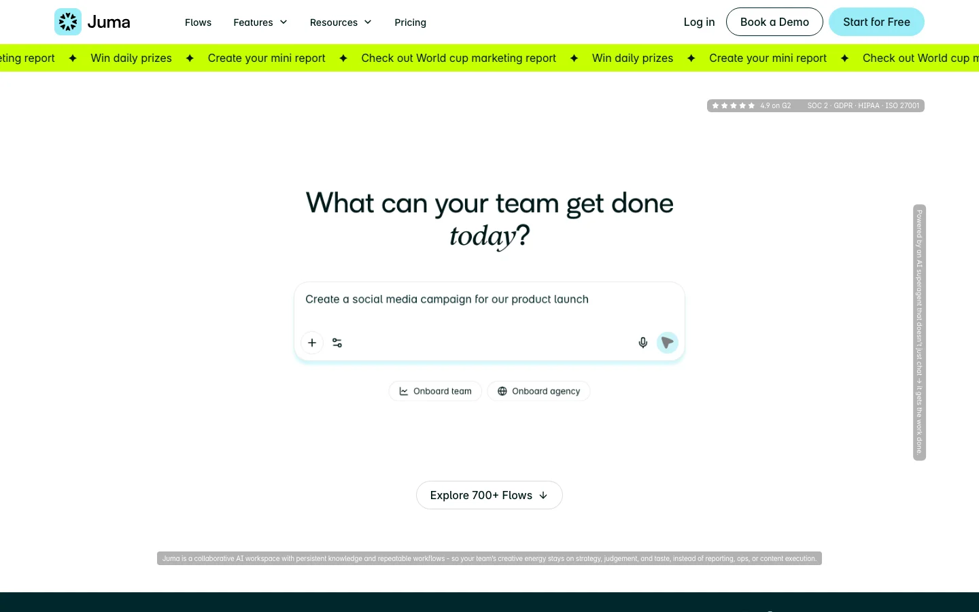Viewport: 979px width, 612px height.
Task: Select the Onboard team chip
Action: tap(435, 391)
